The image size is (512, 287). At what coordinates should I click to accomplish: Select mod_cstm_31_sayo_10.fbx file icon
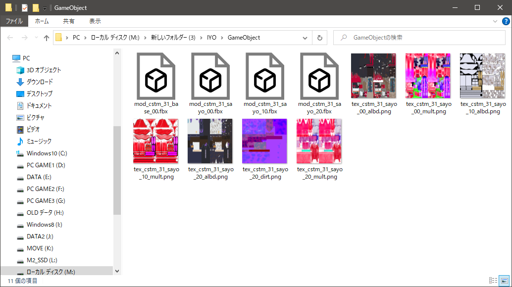[x=265, y=76]
